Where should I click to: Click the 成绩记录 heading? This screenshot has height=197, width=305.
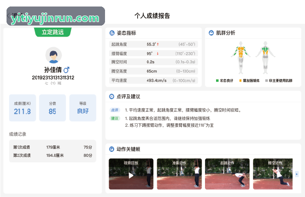18,134
